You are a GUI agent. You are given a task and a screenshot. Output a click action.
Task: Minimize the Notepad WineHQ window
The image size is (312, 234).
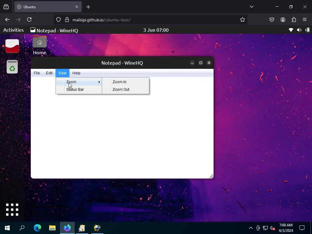(192, 63)
